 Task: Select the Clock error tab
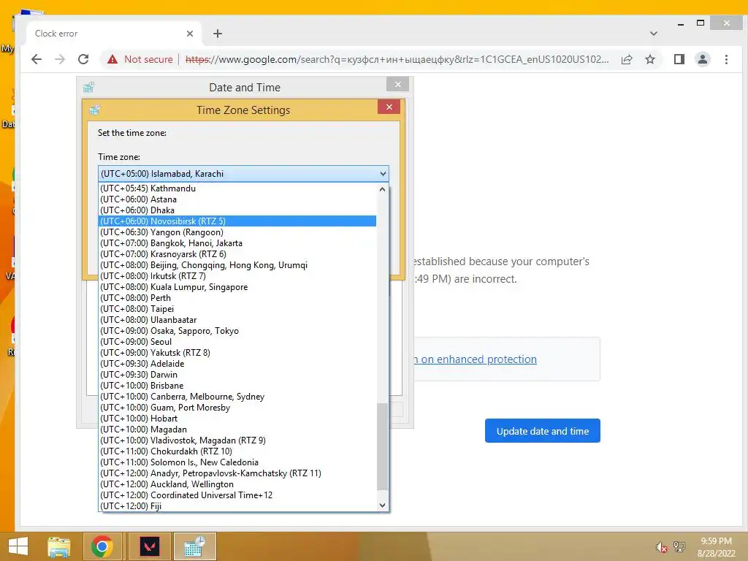[x=113, y=34]
